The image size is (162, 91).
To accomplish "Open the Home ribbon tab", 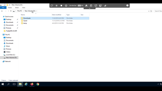I will coord(10,8).
